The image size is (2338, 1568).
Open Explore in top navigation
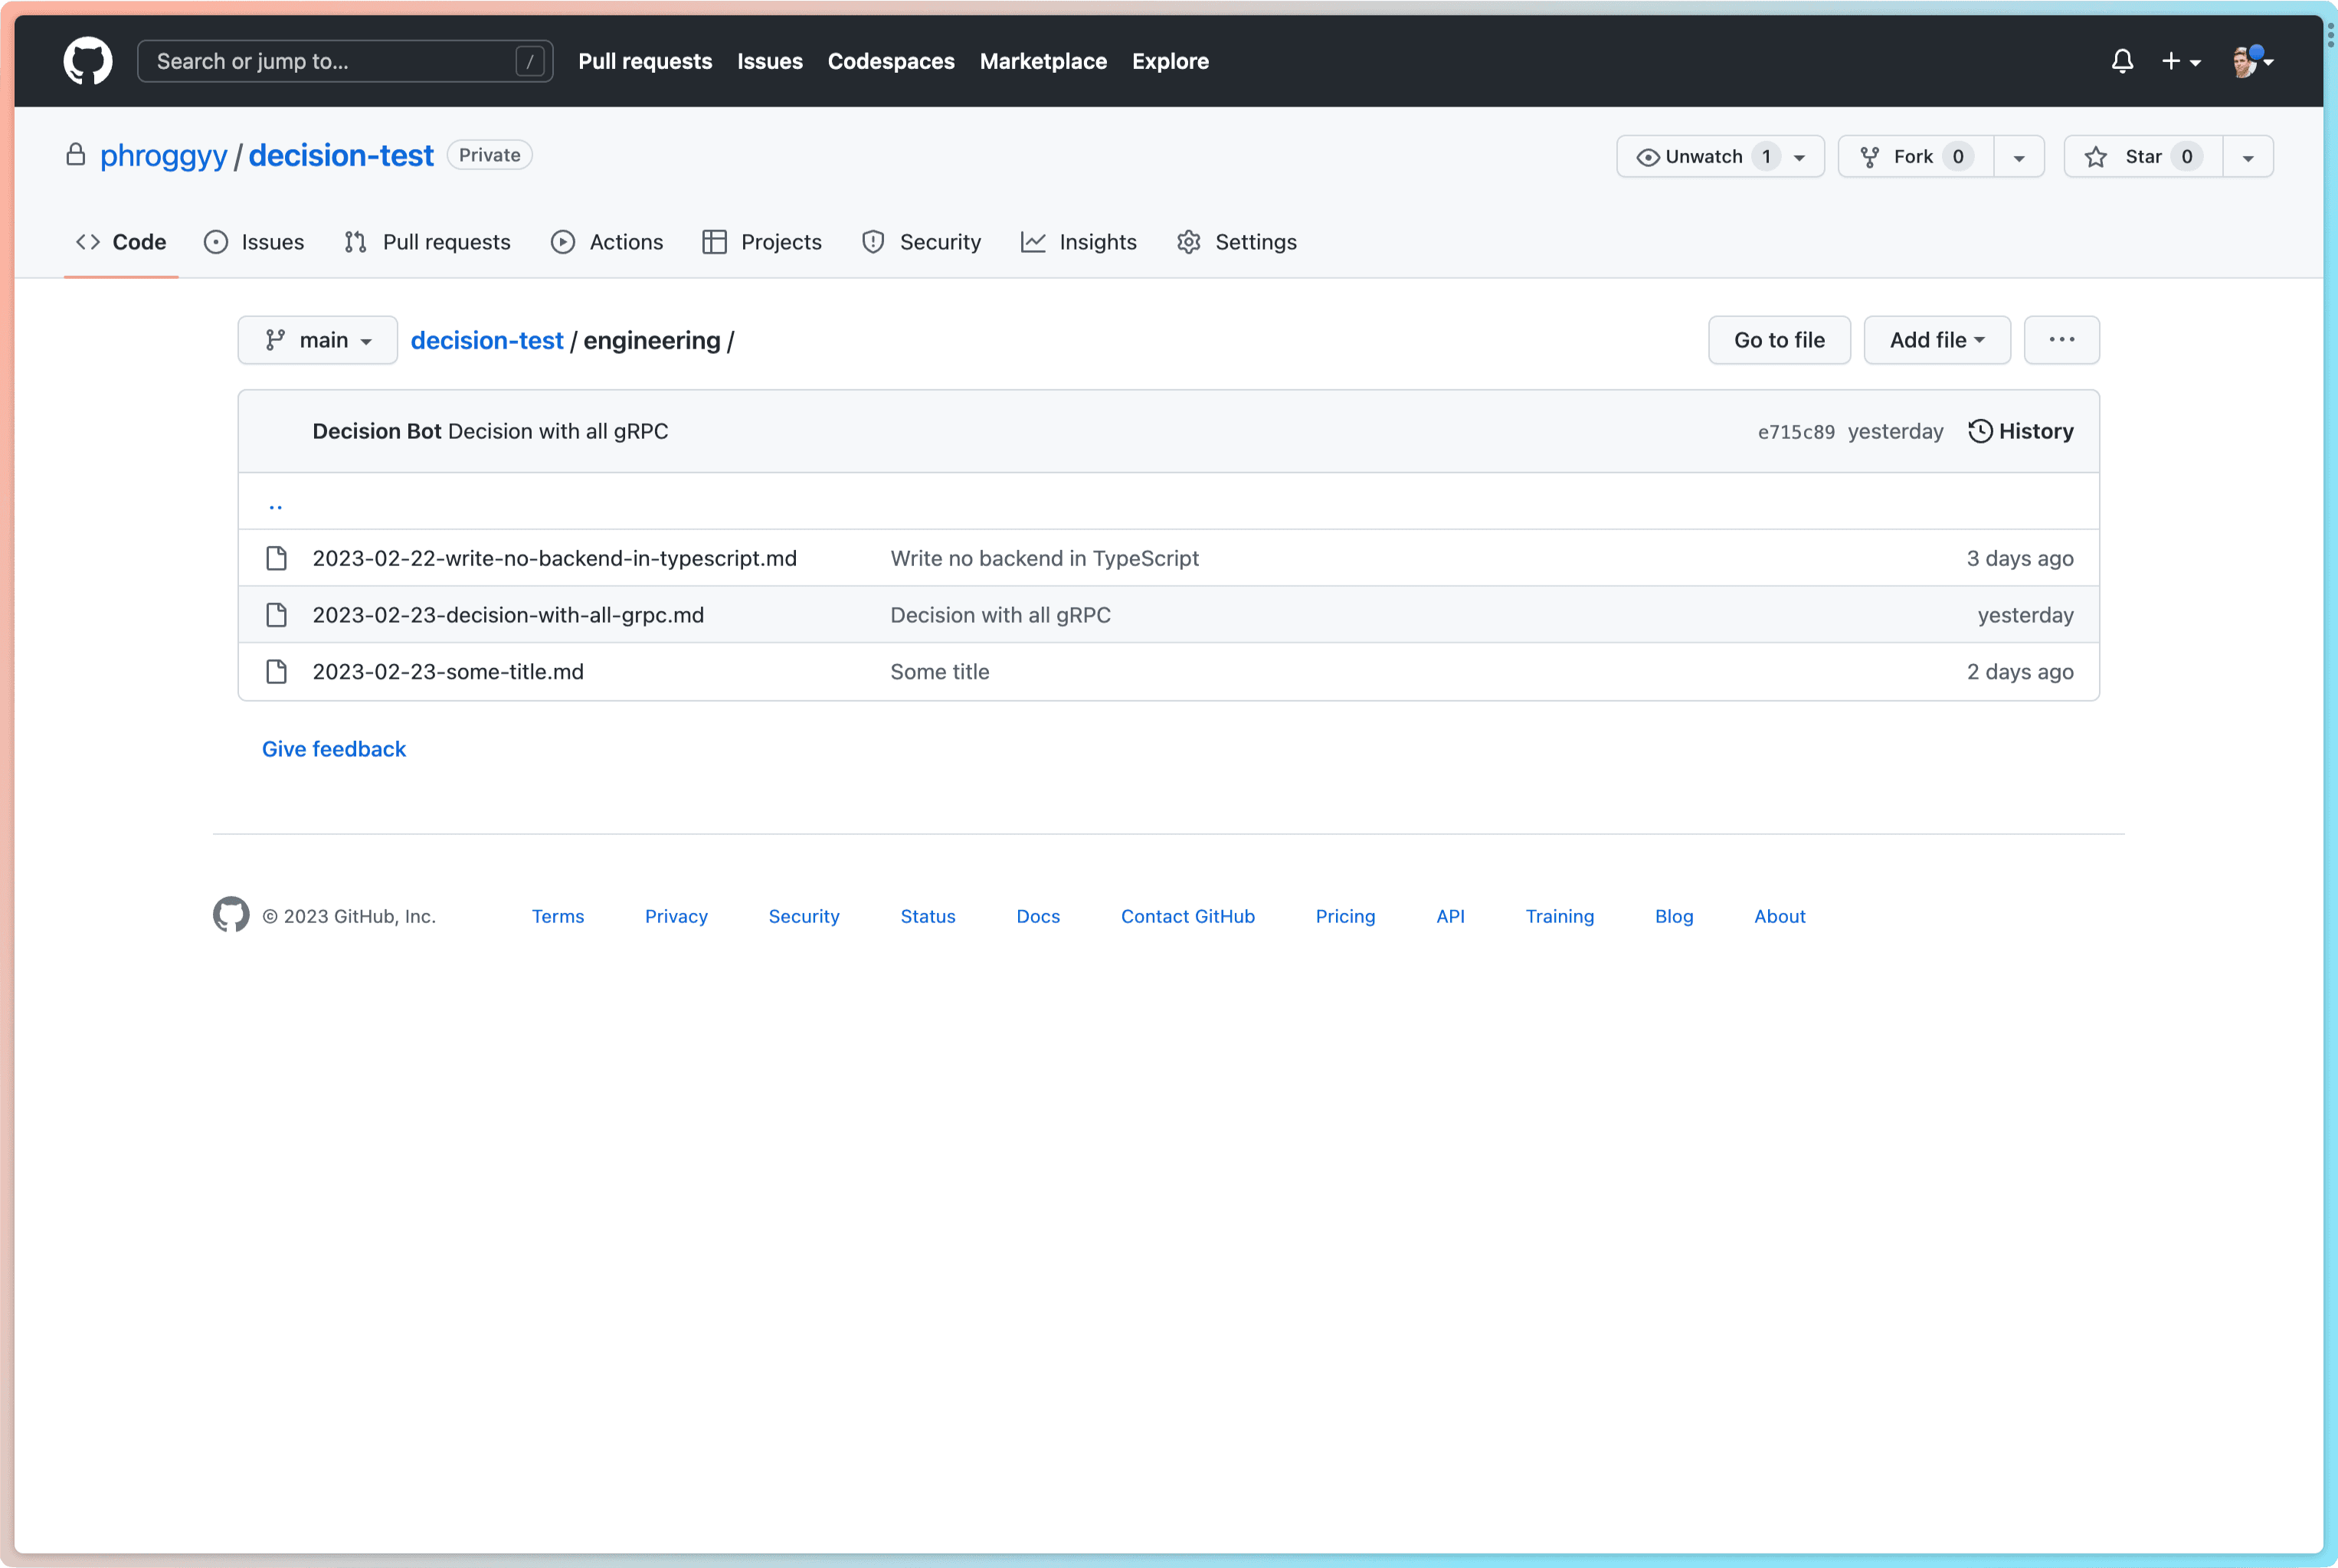coord(1170,61)
